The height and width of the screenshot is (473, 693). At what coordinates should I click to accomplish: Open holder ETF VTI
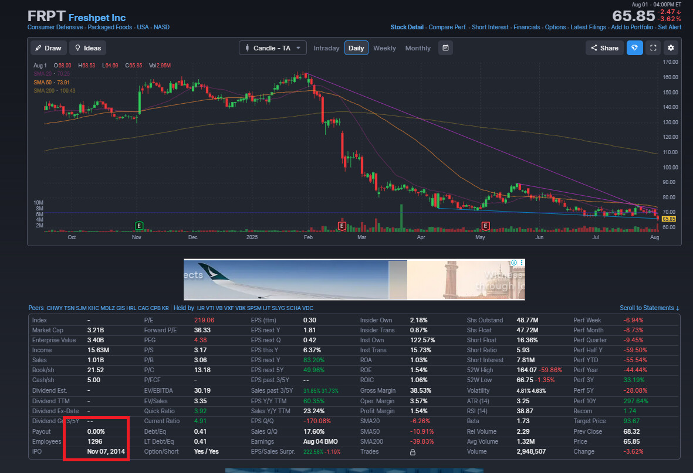click(210, 308)
